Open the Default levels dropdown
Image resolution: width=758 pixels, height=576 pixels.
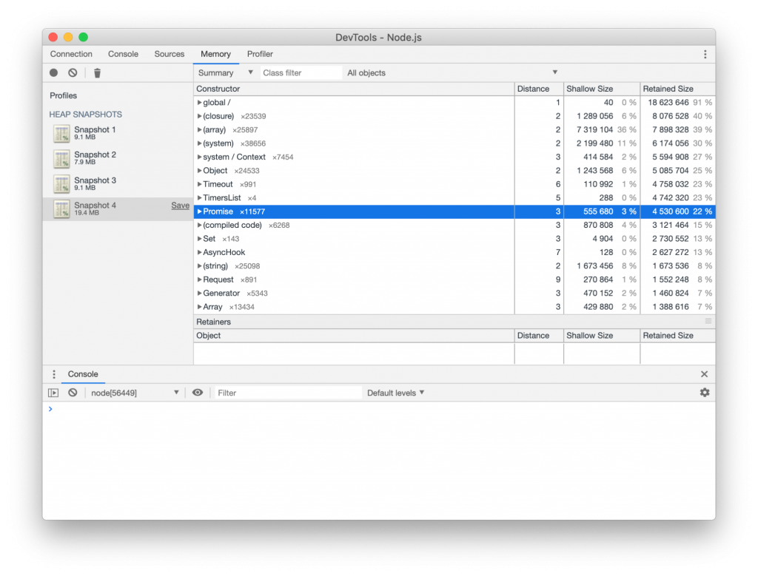[x=395, y=393]
